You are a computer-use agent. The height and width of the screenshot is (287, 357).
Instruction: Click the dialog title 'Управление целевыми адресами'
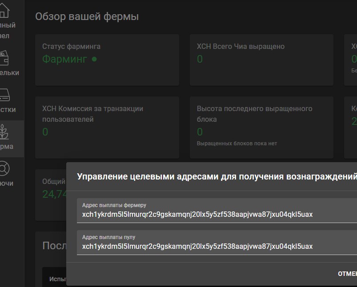pos(217,177)
